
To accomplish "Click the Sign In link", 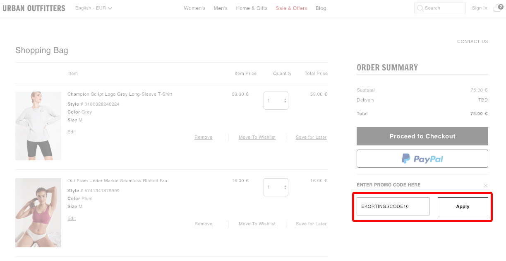I will point(480,8).
